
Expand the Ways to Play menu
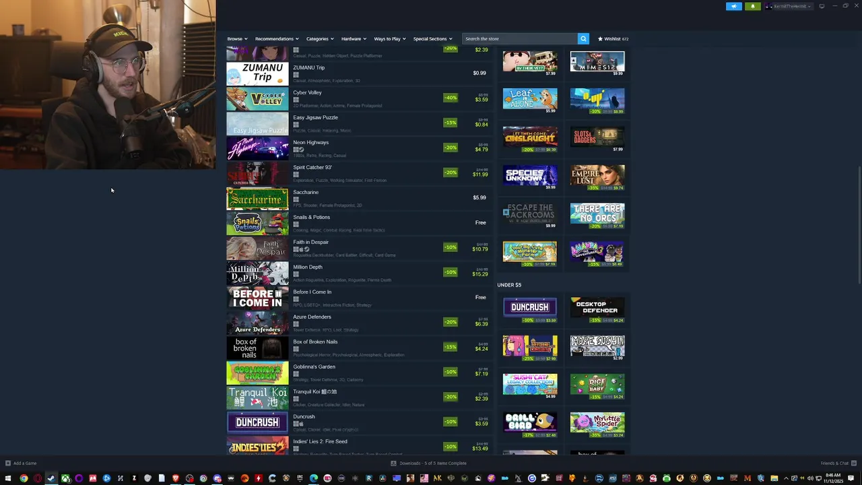390,39
